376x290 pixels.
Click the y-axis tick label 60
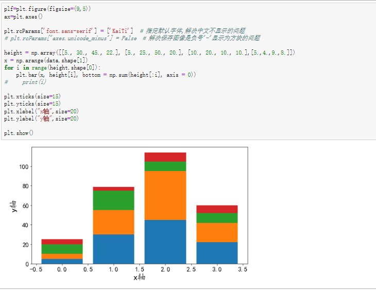pos(25,206)
